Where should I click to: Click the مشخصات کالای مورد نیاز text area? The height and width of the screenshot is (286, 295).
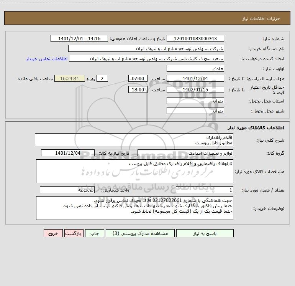[134, 171]
